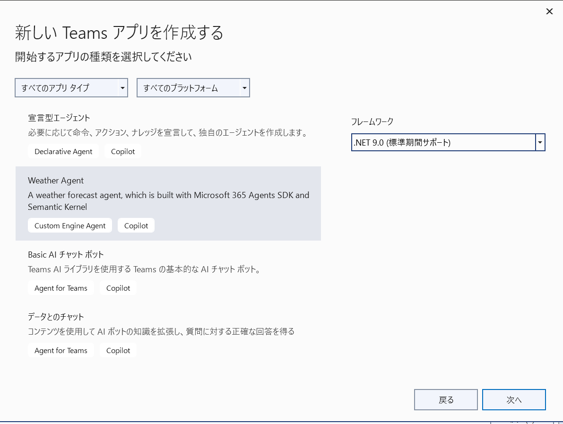Click Copilot tag under Basic AI チャット ボット
Image resolution: width=563 pixels, height=424 pixels.
pos(118,288)
